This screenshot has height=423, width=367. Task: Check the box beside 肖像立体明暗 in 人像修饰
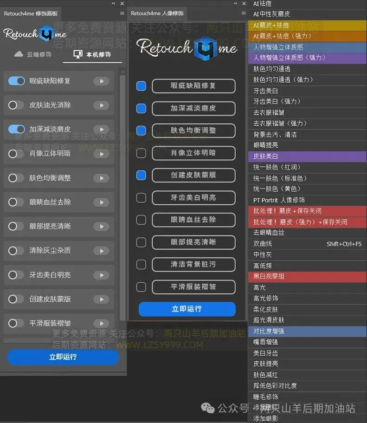tap(142, 153)
